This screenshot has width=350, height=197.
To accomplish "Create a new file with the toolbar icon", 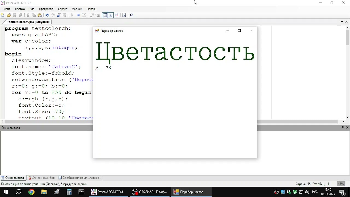I will coord(3,15).
